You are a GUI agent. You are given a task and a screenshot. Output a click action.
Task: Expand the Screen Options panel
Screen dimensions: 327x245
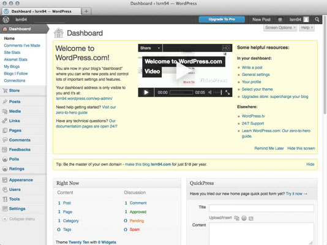tap(280, 28)
